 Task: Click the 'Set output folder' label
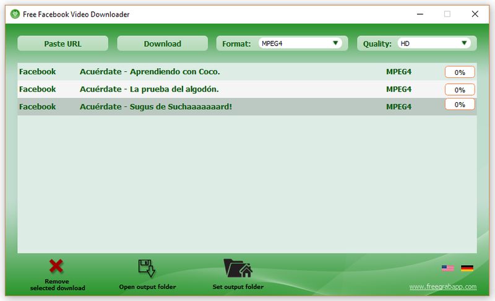click(x=238, y=287)
